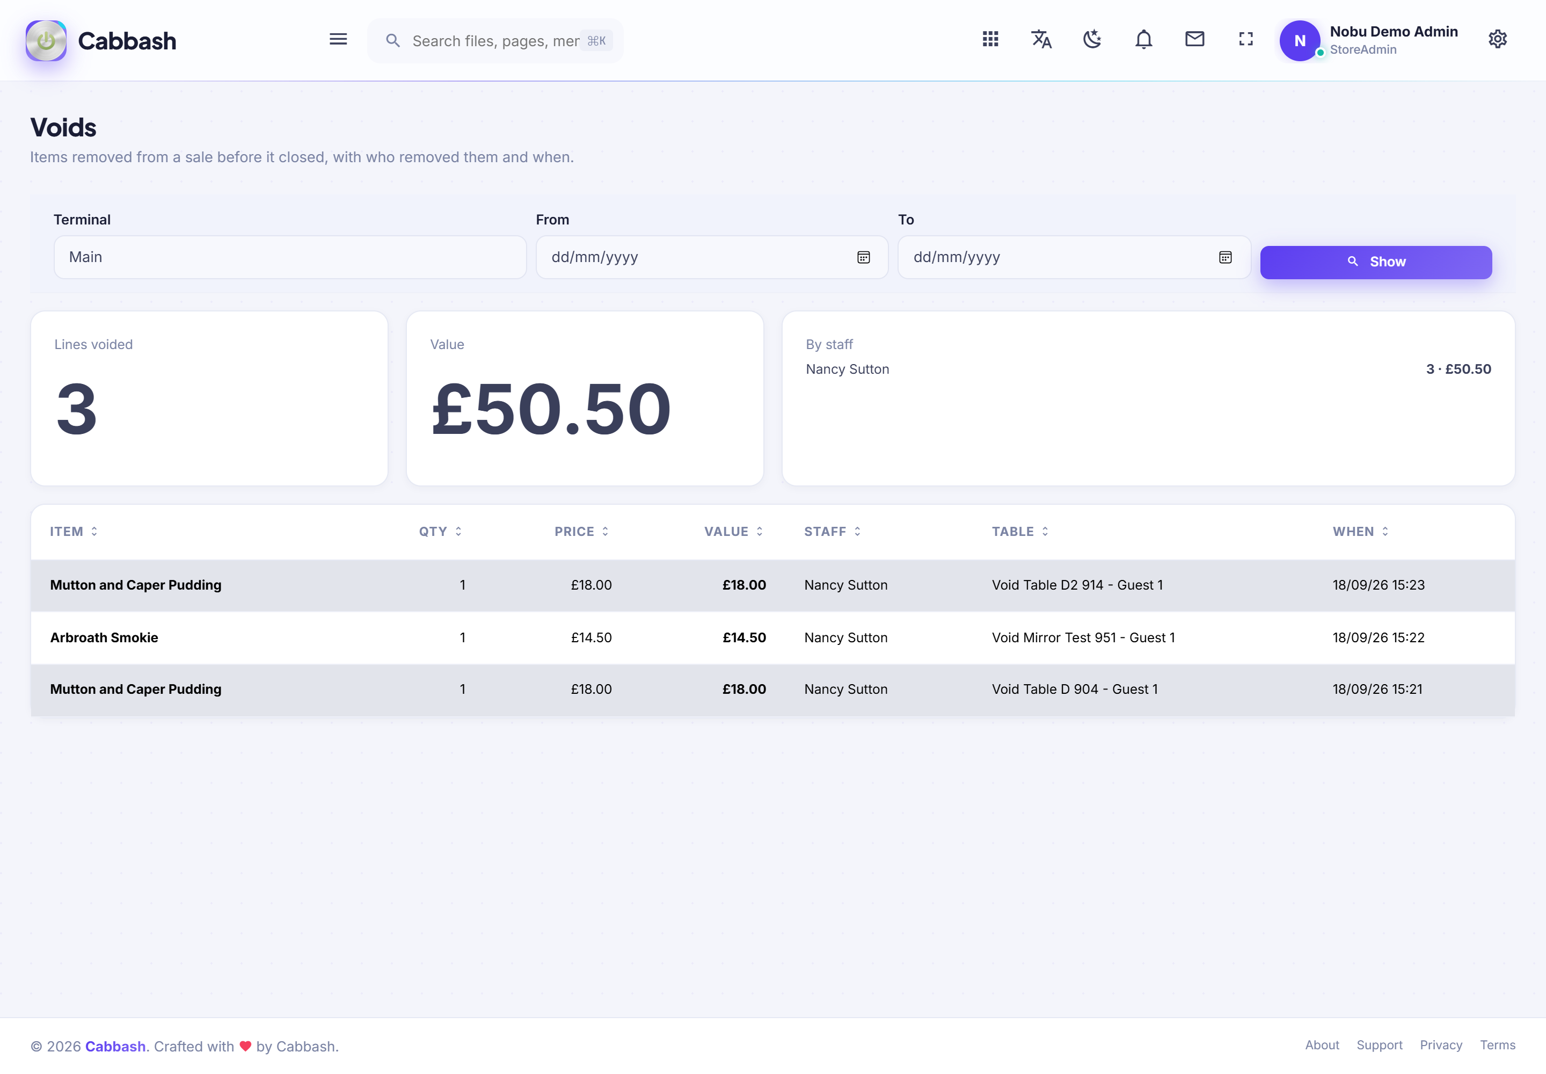This screenshot has width=1546, height=1074.
Task: Click the Cabbash power logo icon
Action: pos(46,40)
